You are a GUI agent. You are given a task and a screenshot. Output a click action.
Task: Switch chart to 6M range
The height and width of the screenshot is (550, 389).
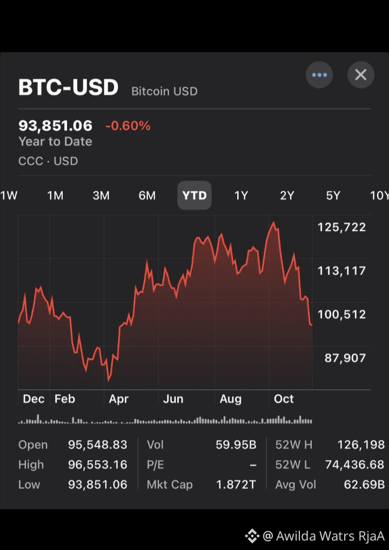click(147, 195)
